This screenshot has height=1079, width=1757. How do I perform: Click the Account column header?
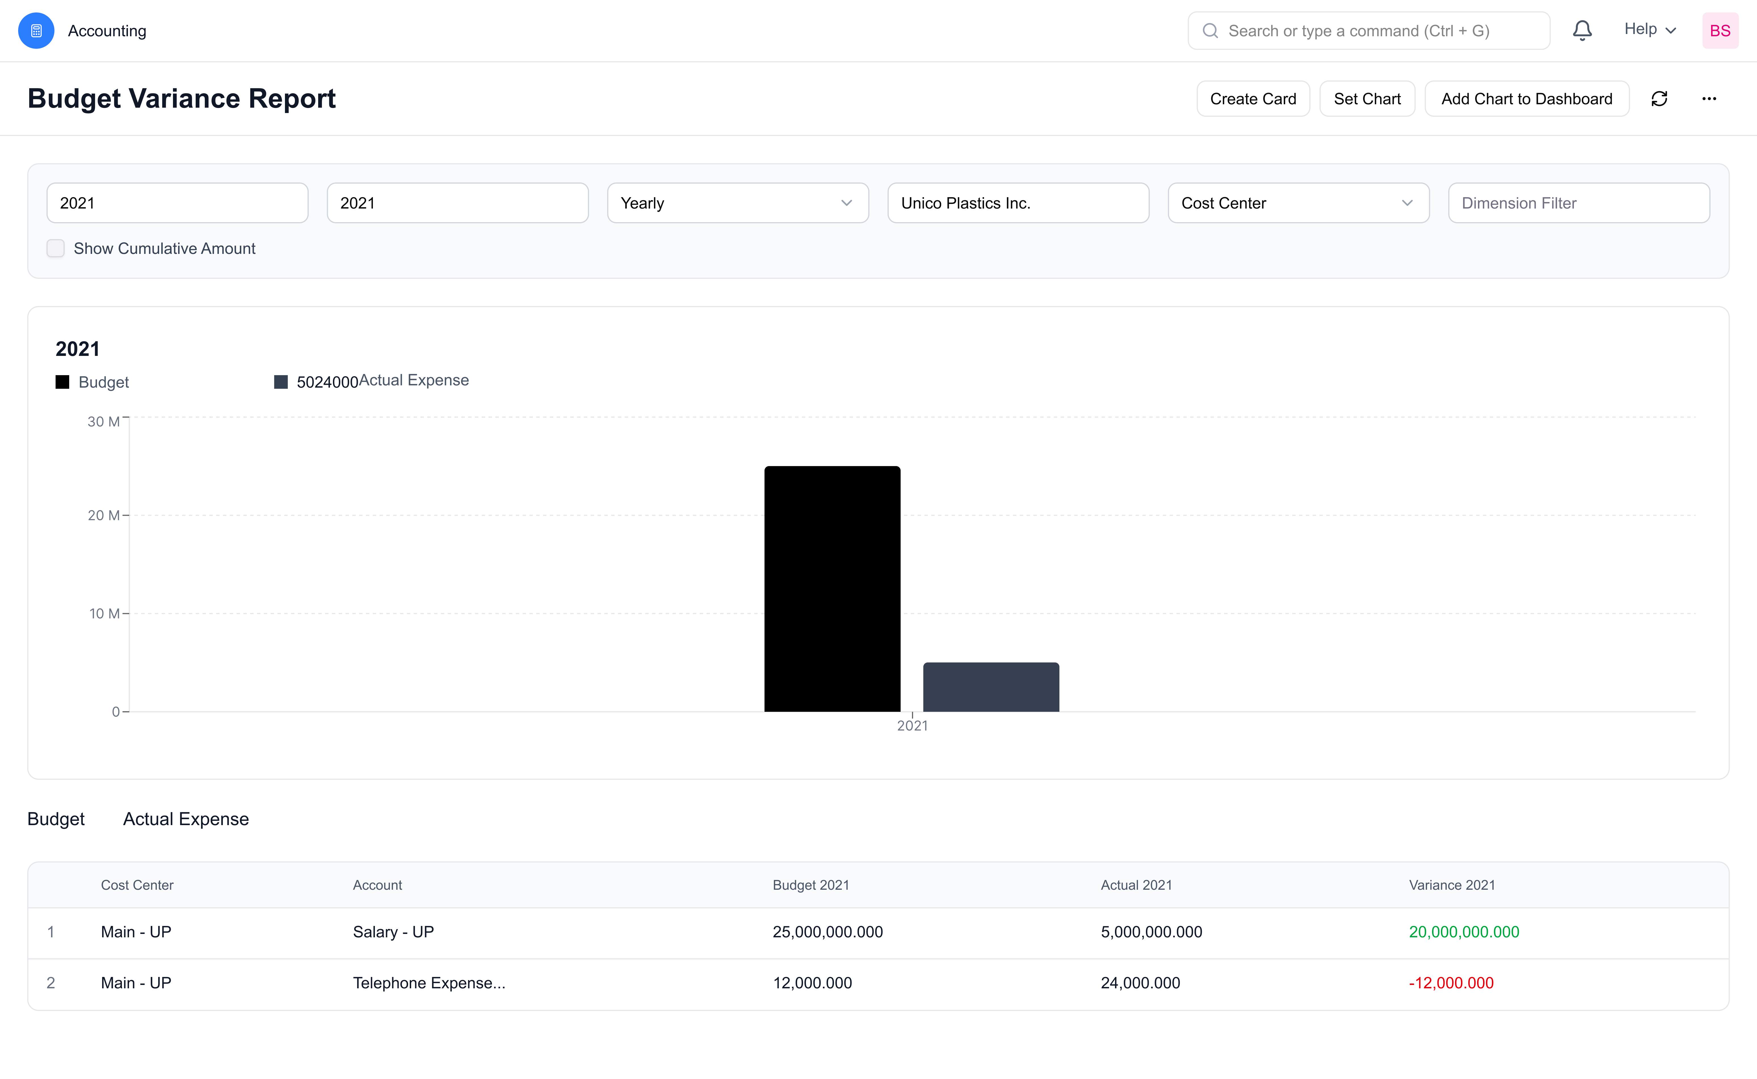point(377,885)
